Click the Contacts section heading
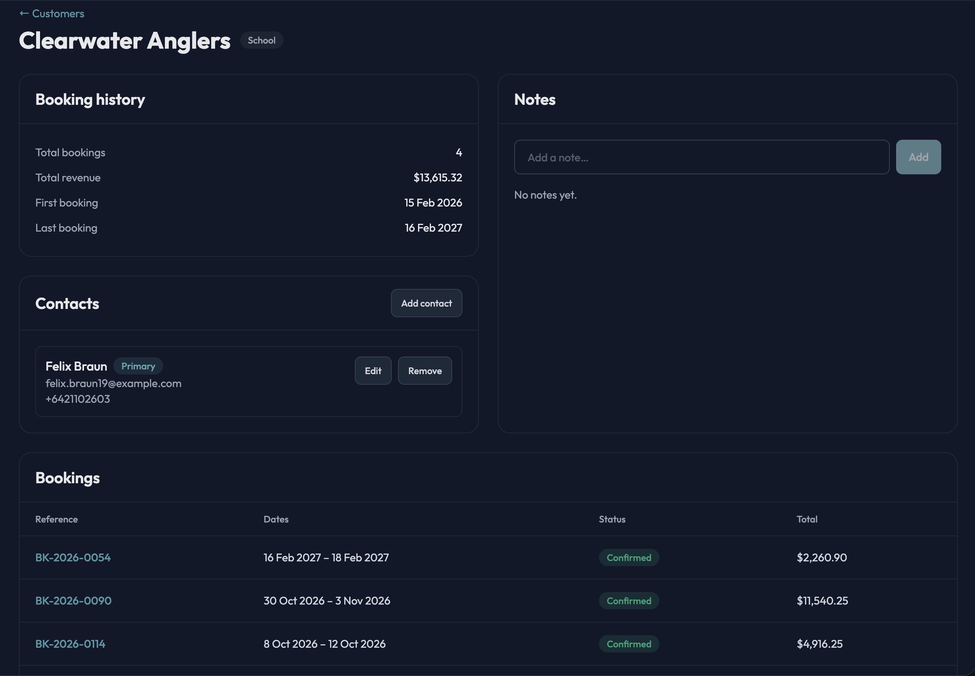This screenshot has width=975, height=676. pos(67,304)
